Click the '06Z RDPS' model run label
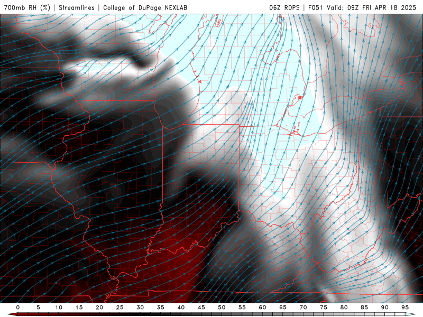Screen dimensions: 423x317 284,7
